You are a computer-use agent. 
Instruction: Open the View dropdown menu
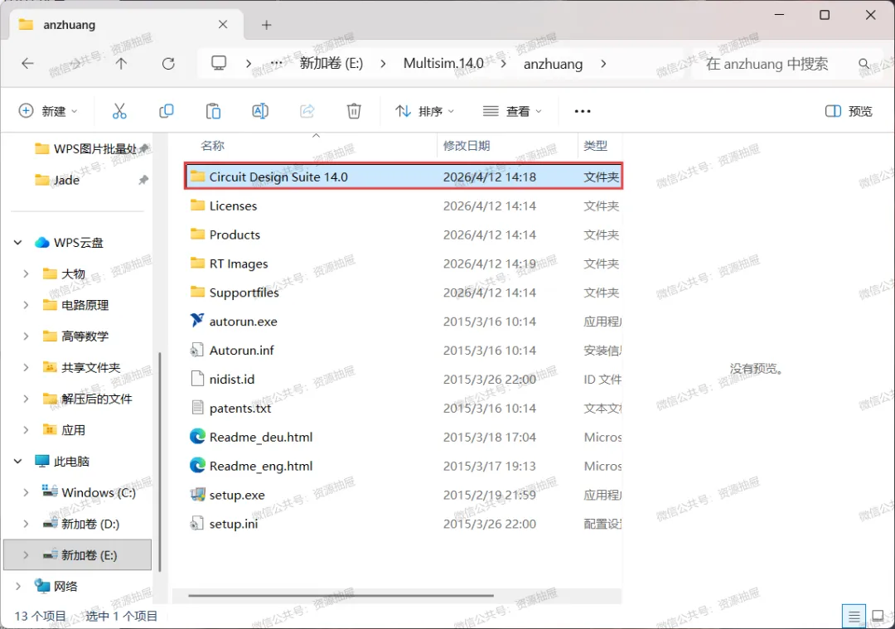point(512,111)
